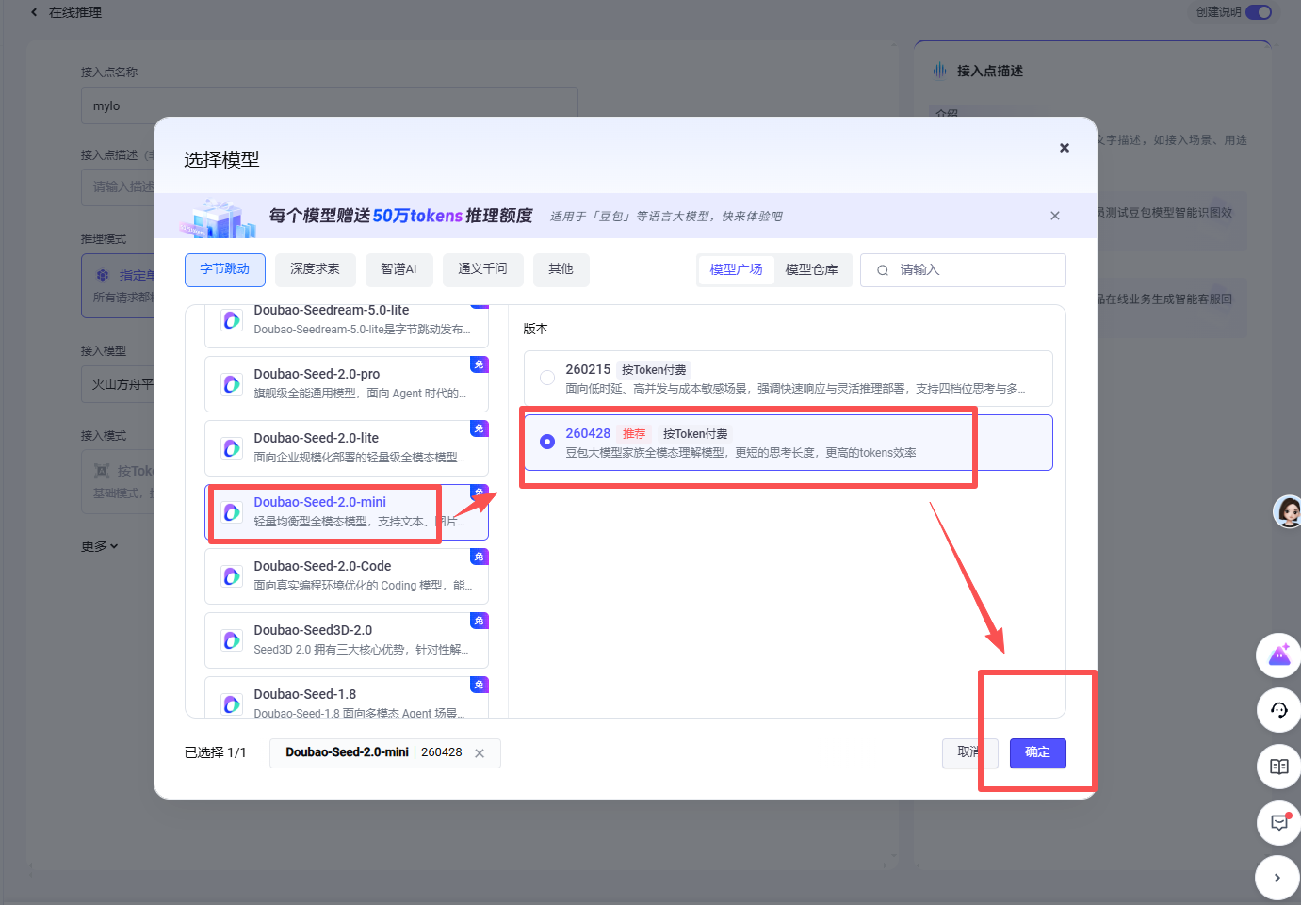Click the Doubao-Seed-2.0-lite model logo icon
Screen dimensions: 1301x905
coord(232,448)
